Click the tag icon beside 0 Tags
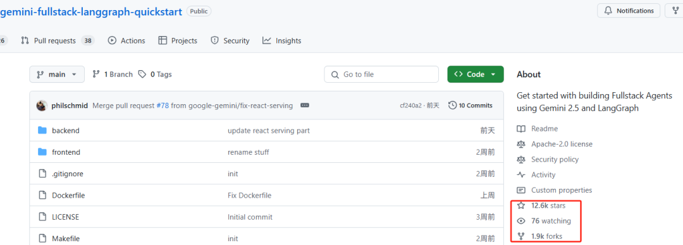Viewport: 683px width, 245px height. (142, 75)
